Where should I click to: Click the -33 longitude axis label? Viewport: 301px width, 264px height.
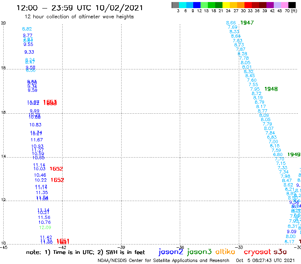tap(240, 247)
